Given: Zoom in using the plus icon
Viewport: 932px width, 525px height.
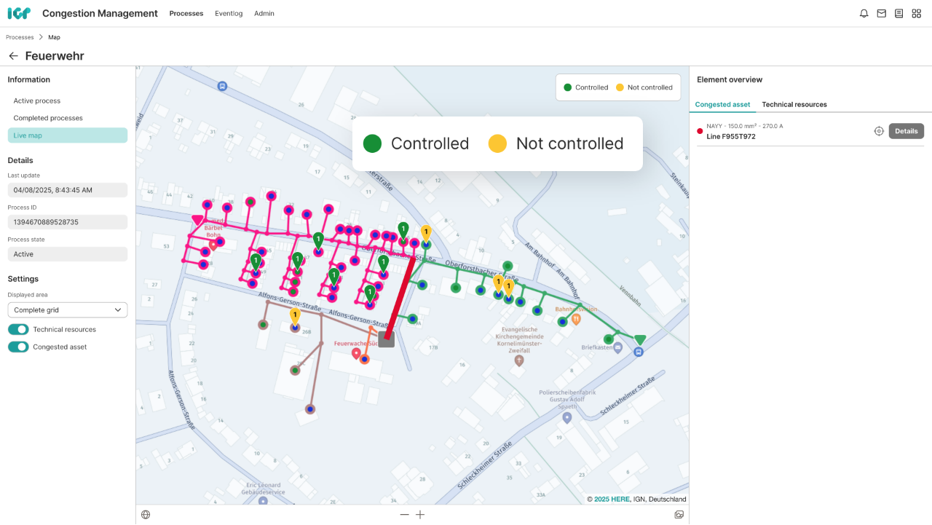Looking at the screenshot, I should [x=420, y=514].
